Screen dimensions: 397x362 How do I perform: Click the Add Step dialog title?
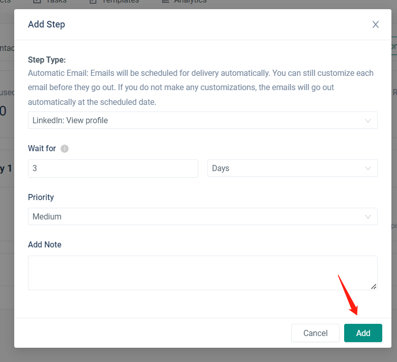click(47, 24)
